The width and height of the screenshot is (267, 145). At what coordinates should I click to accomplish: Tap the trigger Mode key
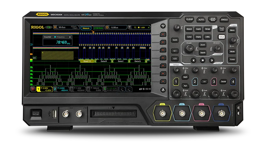tap(232, 51)
